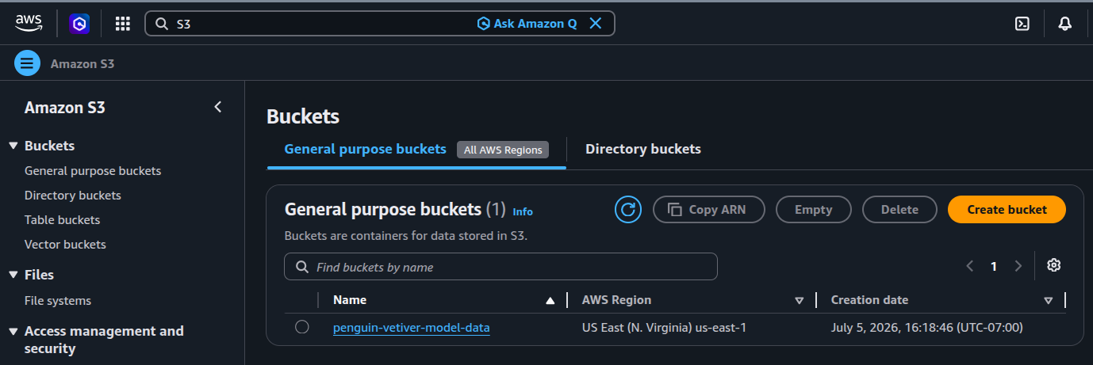Image resolution: width=1093 pixels, height=365 pixels.
Task: Open Vector buckets in sidebar
Action: point(65,245)
